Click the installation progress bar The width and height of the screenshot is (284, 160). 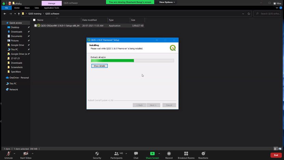[x=132, y=61]
